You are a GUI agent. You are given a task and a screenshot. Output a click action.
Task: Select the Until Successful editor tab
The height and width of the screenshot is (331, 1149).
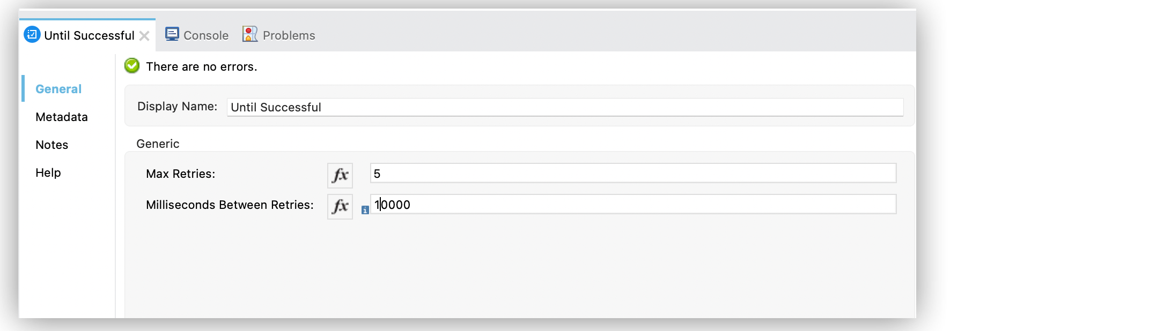tap(89, 35)
